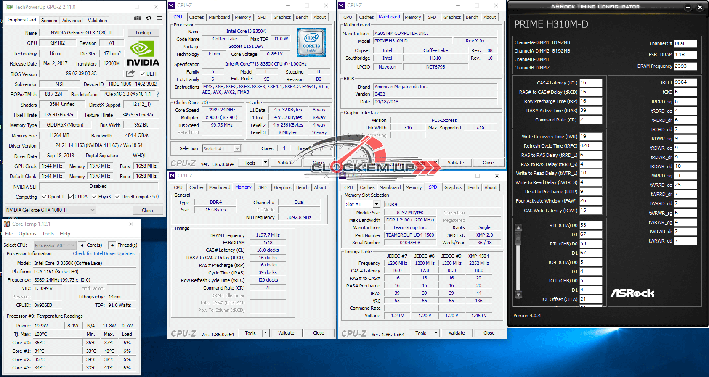Click the Intel Core i3 badge
The height and width of the screenshot is (377, 709).
pyautogui.click(x=311, y=42)
